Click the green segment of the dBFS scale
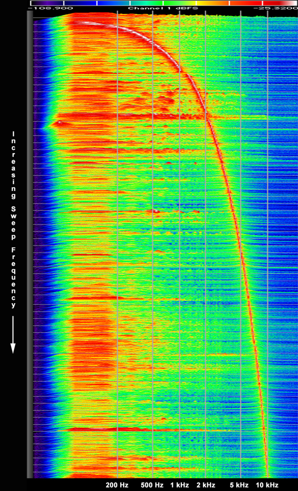The width and height of the screenshot is (298, 491). [180, 3]
